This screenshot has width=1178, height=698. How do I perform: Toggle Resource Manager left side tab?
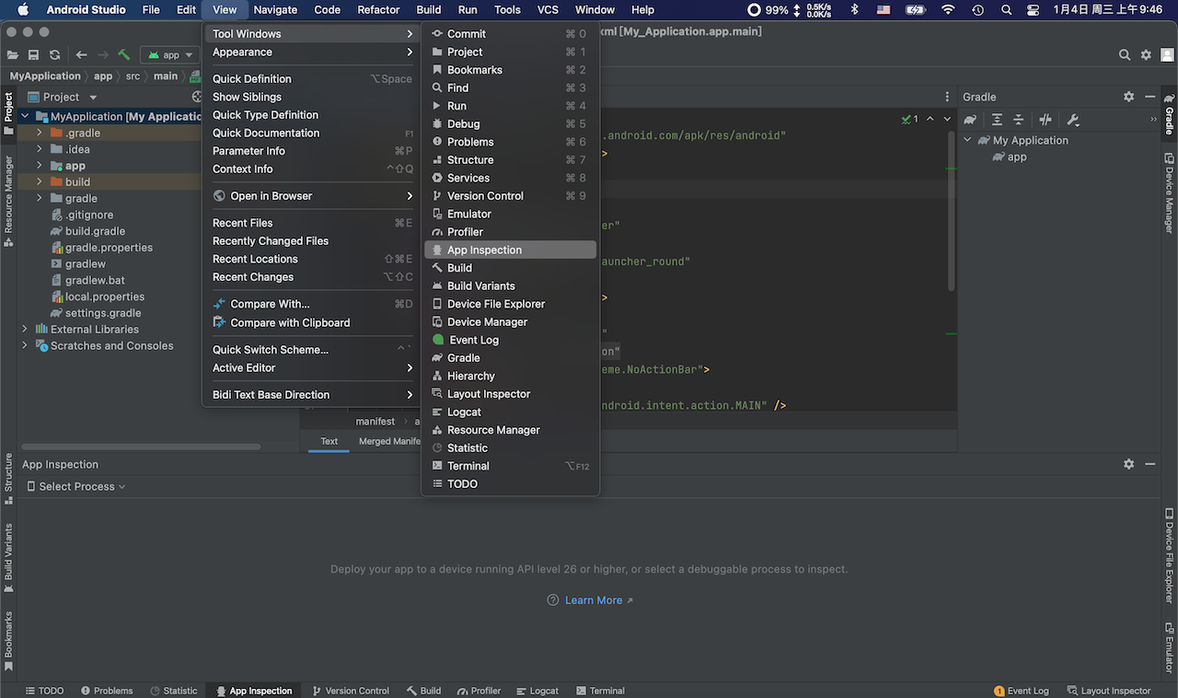[x=8, y=201]
